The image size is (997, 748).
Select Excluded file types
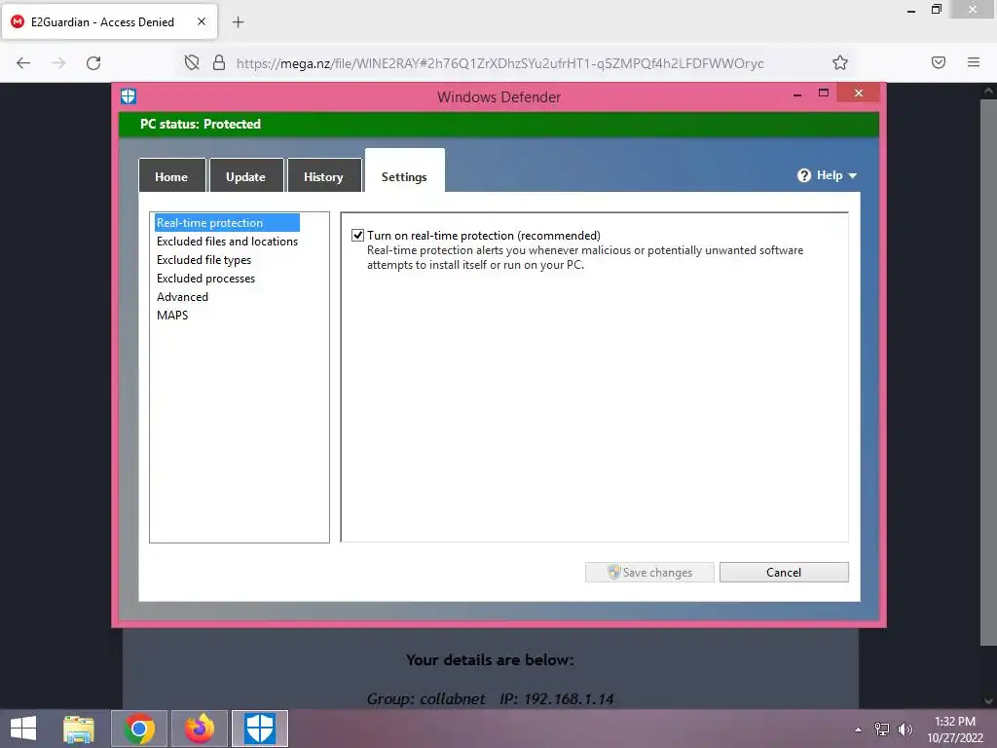(x=203, y=259)
